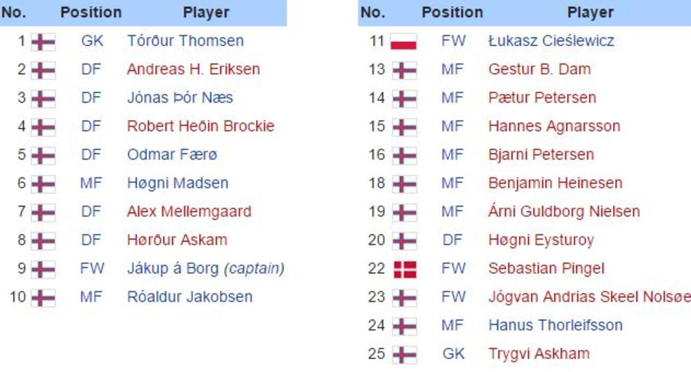Click the flag icon in Trygvi Askham's row
Viewport: 691px width, 372px height.
404,355
